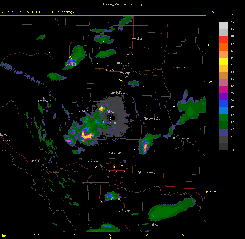245x239 pixels.
Task: Click the Strathmore label
Action: tap(147, 173)
